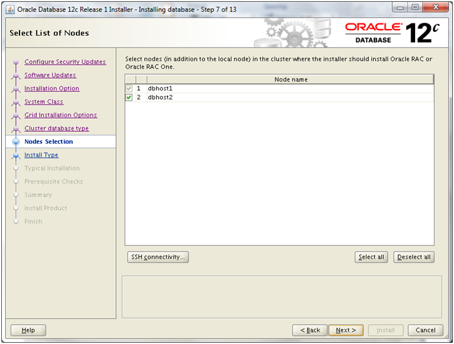Minimize the installer window
Viewport: 454px width, 344px height.
tap(400, 8)
